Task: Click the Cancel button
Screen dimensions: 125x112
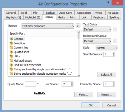Action: coord(112,105)
